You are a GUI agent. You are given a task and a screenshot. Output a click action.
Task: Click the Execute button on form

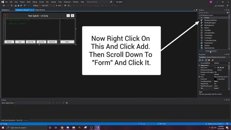(9, 42)
